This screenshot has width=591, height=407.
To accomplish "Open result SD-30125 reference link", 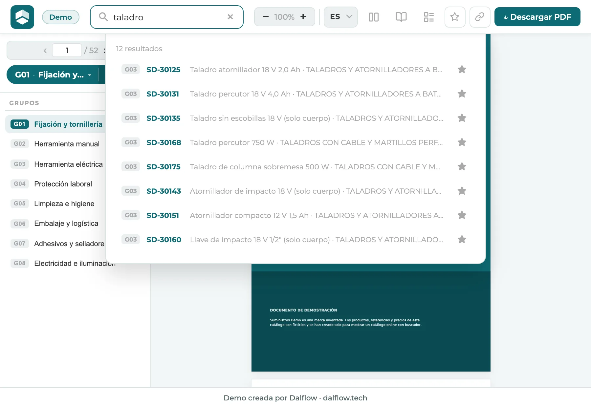I will pos(164,70).
